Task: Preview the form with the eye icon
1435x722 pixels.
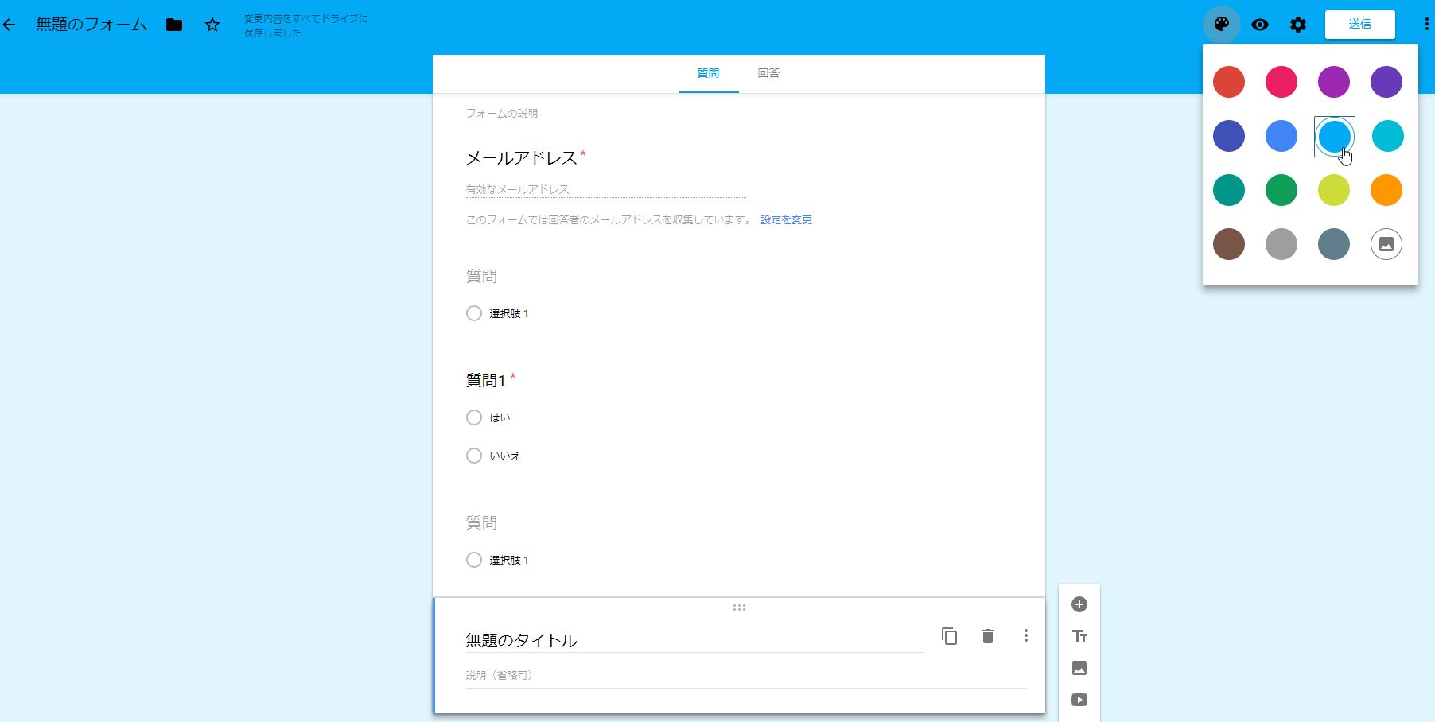Action: coord(1260,25)
